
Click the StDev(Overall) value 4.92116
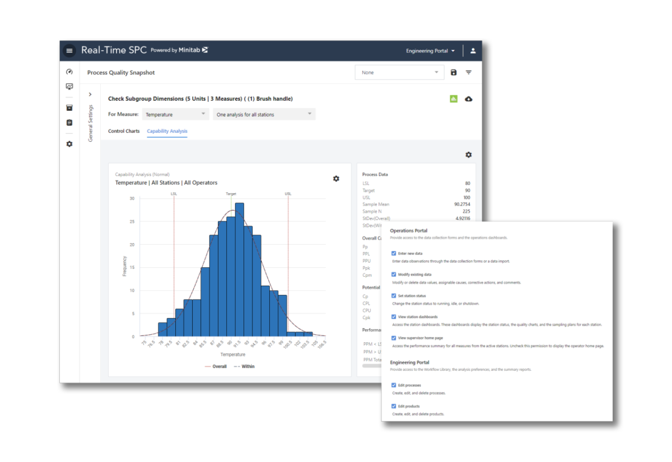coord(463,218)
